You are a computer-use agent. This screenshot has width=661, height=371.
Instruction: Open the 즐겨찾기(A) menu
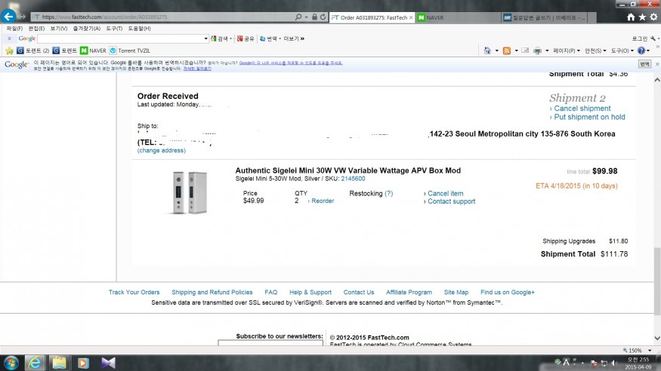(87, 28)
